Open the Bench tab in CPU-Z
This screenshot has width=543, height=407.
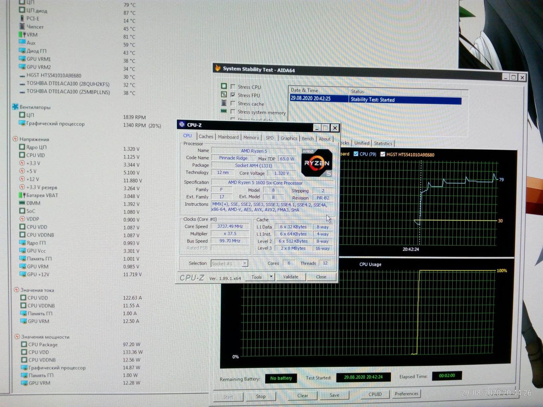pyautogui.click(x=308, y=138)
